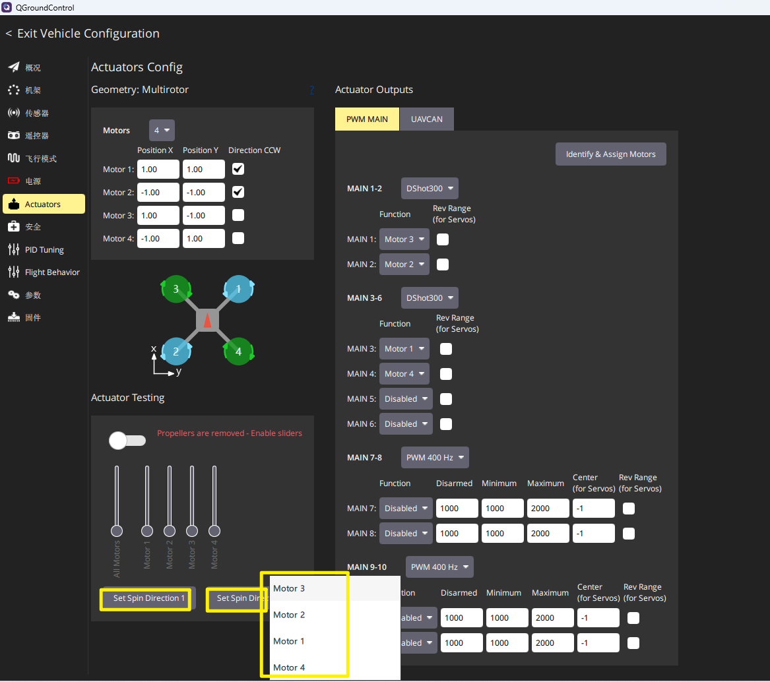Image resolution: width=770 pixels, height=682 pixels.
Task: Enable the propellers removed sliders switch
Action: (127, 441)
